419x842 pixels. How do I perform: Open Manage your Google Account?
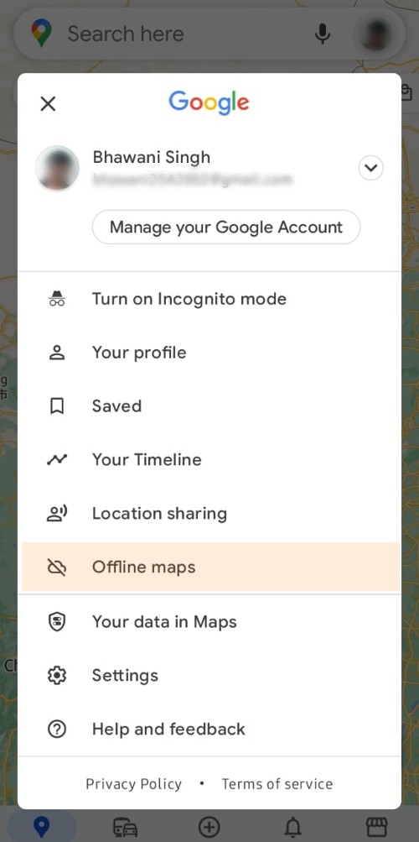pos(226,227)
